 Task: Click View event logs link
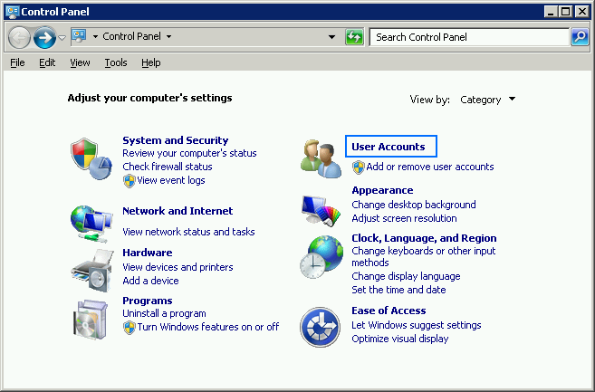(171, 180)
